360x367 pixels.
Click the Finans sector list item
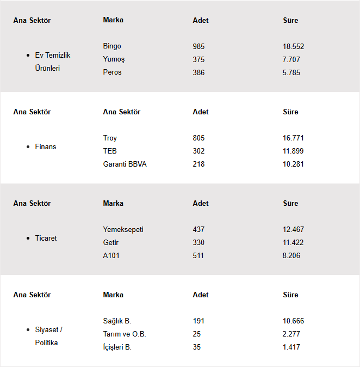(46, 146)
